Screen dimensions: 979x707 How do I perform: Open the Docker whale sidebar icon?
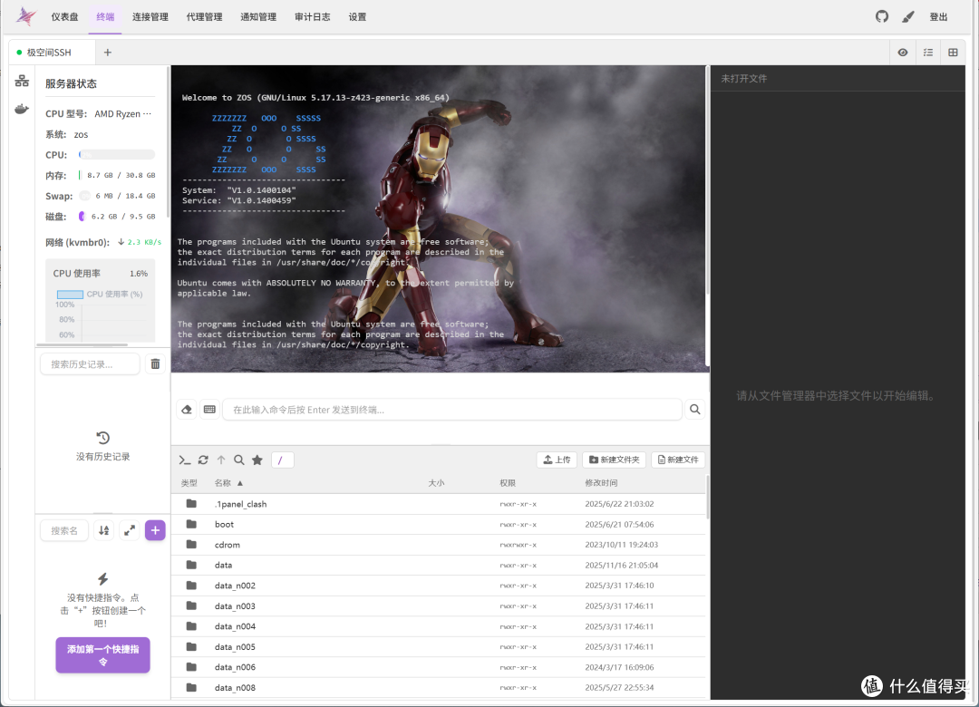coord(22,110)
